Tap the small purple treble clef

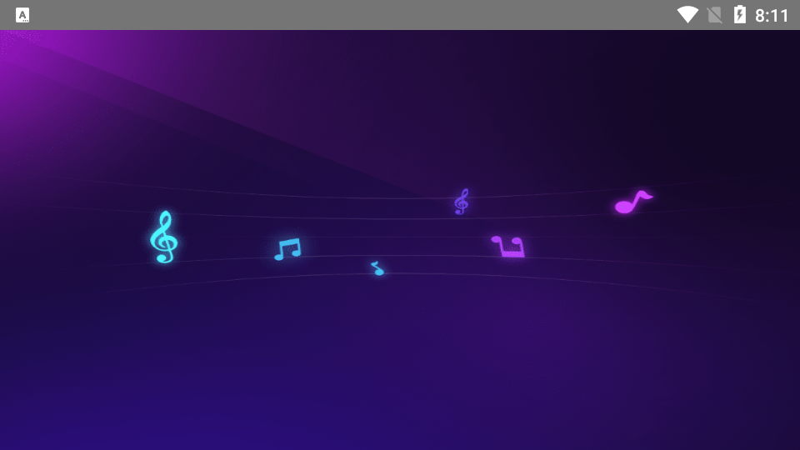click(461, 202)
